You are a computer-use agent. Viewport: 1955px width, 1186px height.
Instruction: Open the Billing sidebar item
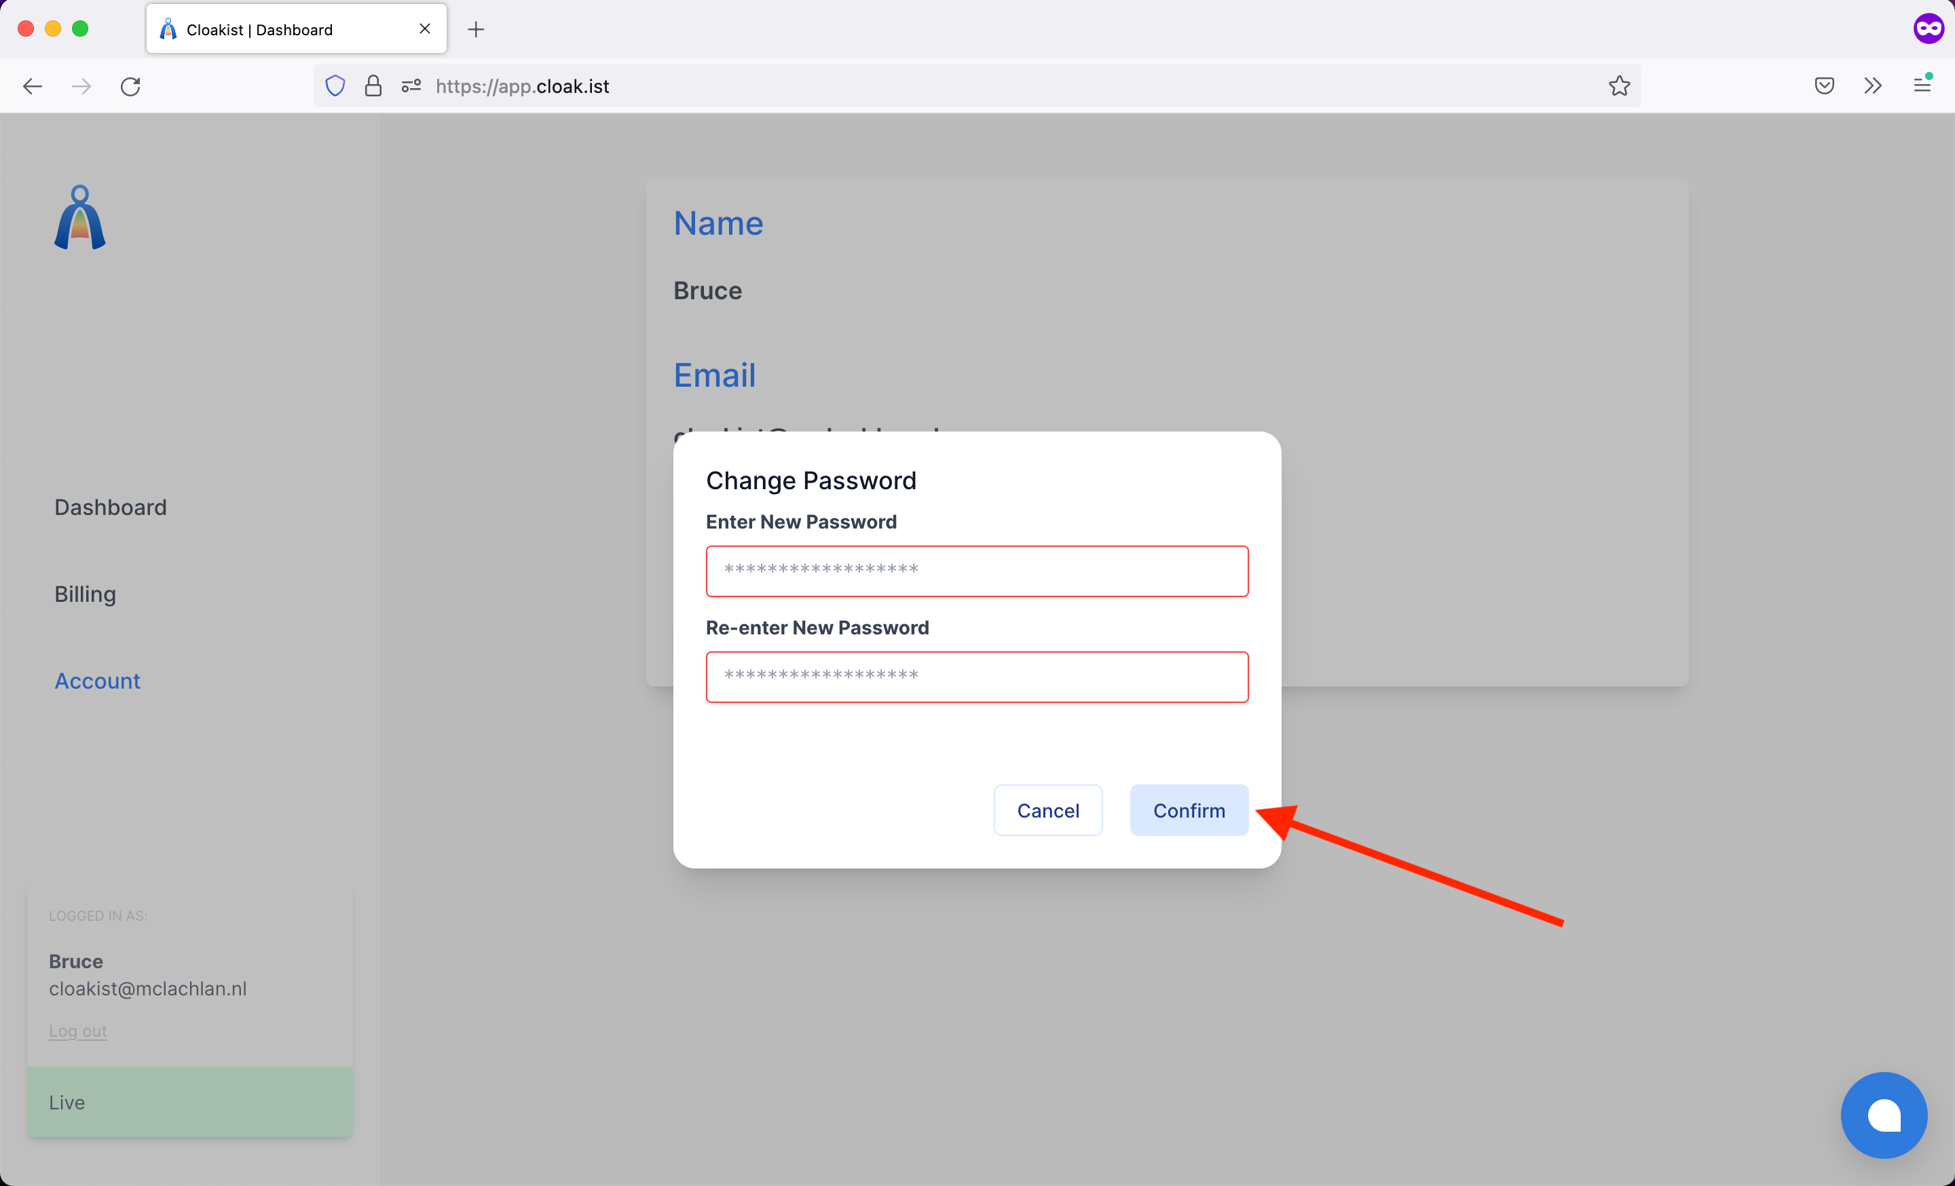coord(85,594)
